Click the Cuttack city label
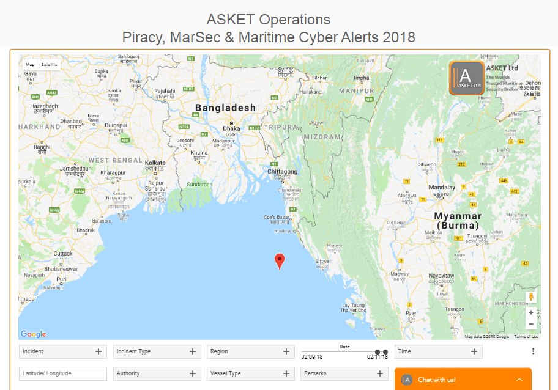This screenshot has height=390, width=558. tap(63, 254)
